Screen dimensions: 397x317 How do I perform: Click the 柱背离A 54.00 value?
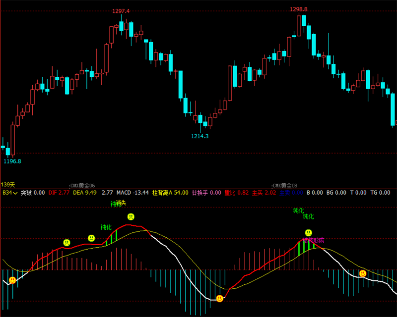click(170, 193)
